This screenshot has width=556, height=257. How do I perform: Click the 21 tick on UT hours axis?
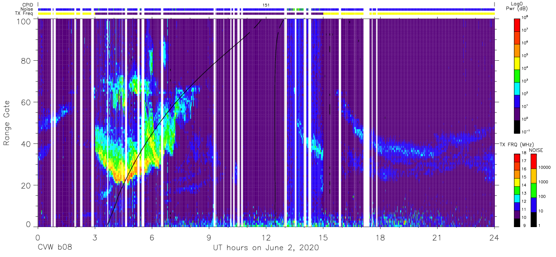(x=437, y=238)
